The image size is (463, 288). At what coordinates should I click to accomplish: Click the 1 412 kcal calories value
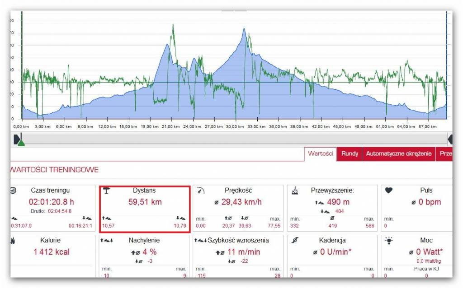pyautogui.click(x=52, y=252)
